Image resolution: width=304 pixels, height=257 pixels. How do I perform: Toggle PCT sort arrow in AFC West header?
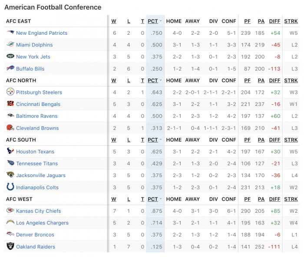[161, 199]
